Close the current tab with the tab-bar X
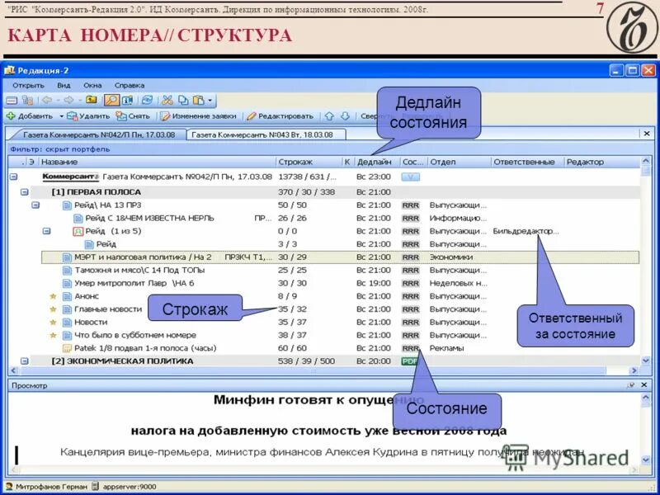Screen dimensions: 660x495 pyautogui.click(x=647, y=134)
